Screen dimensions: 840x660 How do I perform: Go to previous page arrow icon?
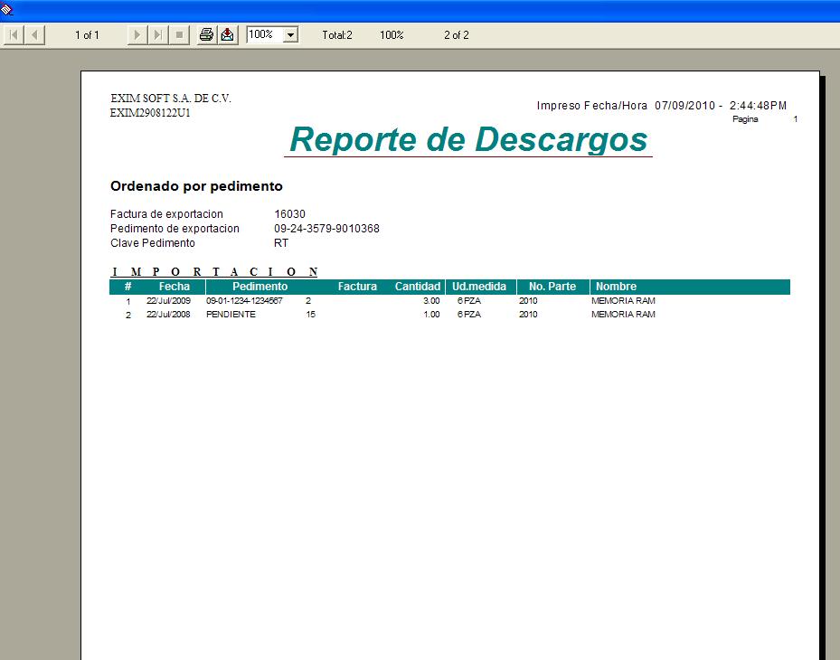tap(35, 35)
